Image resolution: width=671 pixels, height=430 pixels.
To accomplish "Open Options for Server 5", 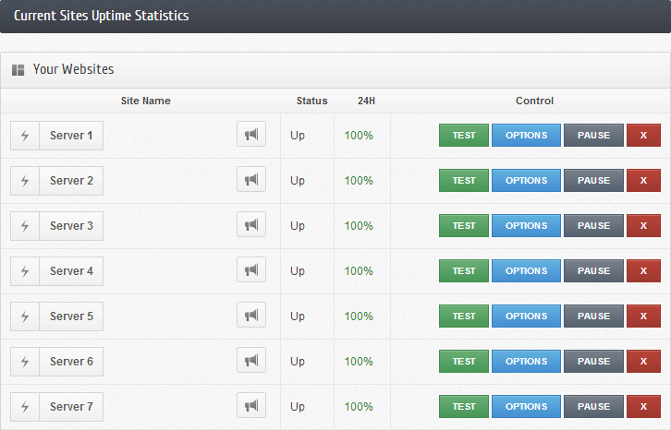I will [526, 317].
